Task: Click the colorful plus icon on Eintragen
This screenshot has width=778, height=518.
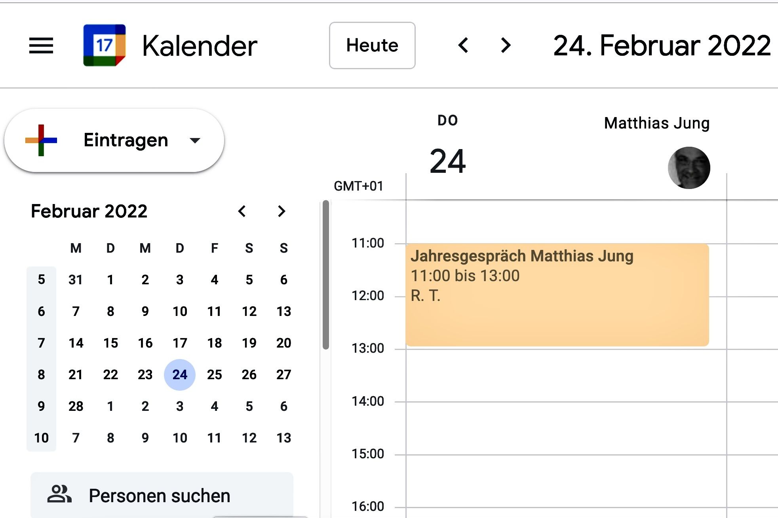Action: point(41,140)
